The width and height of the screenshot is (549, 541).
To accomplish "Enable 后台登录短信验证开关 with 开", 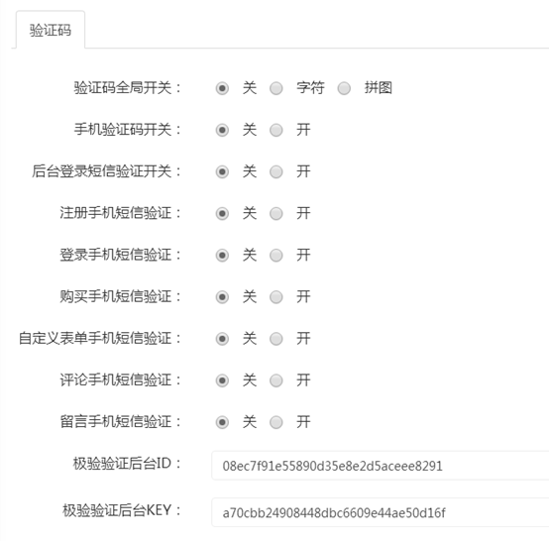I will 275,171.
